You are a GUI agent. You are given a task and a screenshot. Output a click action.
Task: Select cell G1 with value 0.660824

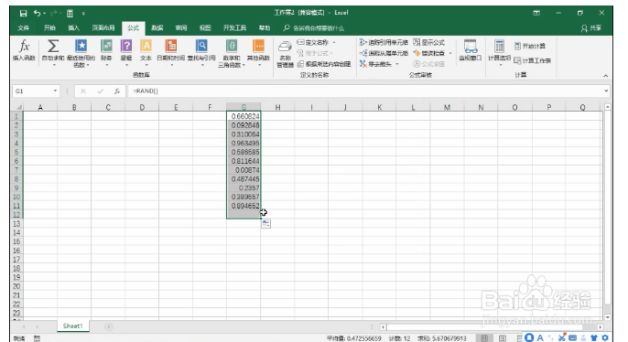pyautogui.click(x=244, y=116)
